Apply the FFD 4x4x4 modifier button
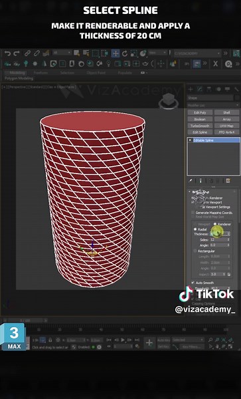The image size is (241, 399). 226,132
